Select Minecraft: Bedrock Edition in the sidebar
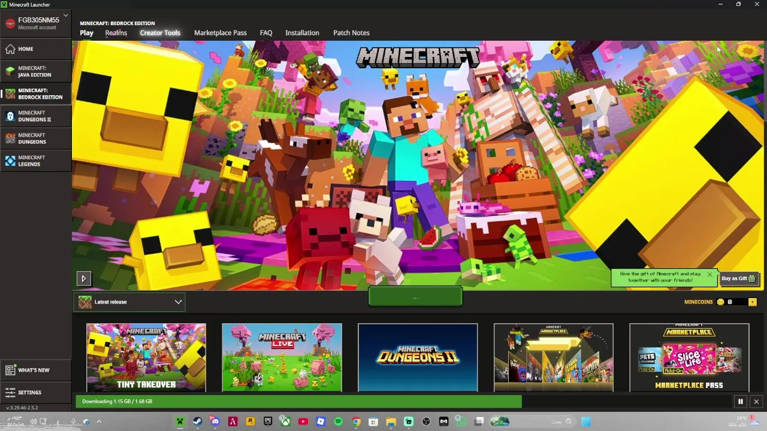The width and height of the screenshot is (767, 431). coord(36,93)
